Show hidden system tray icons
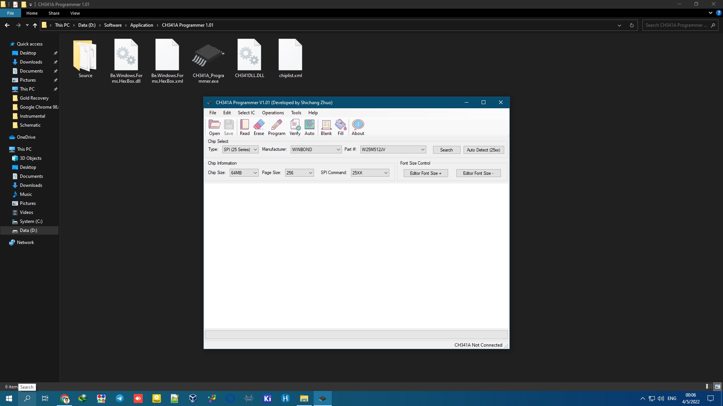The image size is (723, 406). coord(642,398)
